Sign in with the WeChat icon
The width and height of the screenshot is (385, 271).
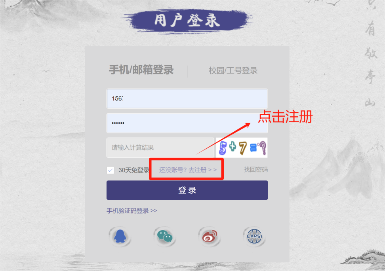[164, 236]
